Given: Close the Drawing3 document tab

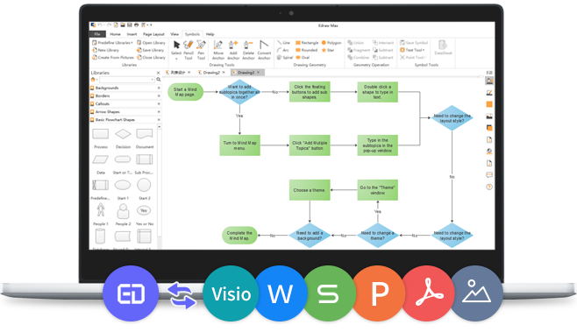Looking at the screenshot, I should 259,73.
